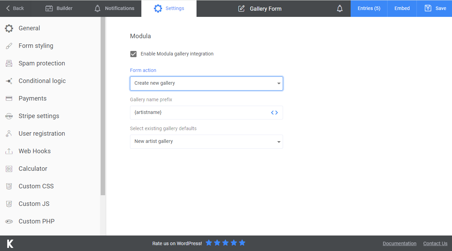Click the Embed button

tap(402, 8)
